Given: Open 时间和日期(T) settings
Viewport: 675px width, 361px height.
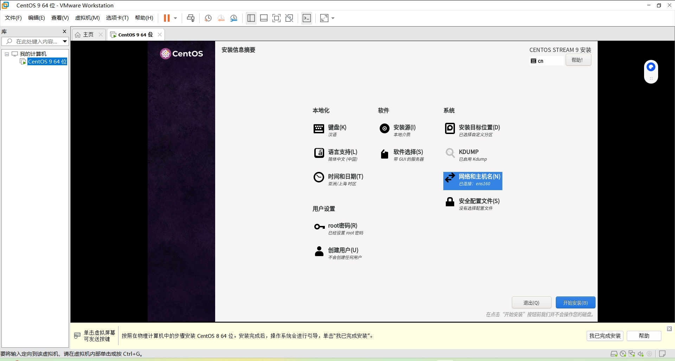Looking at the screenshot, I should pos(339,179).
